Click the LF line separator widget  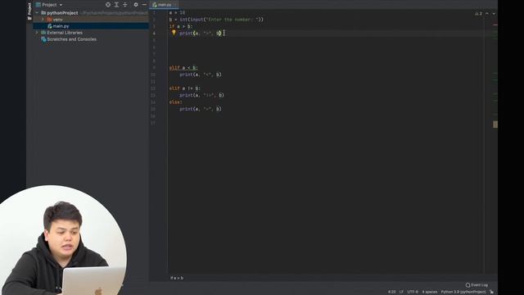401,292
